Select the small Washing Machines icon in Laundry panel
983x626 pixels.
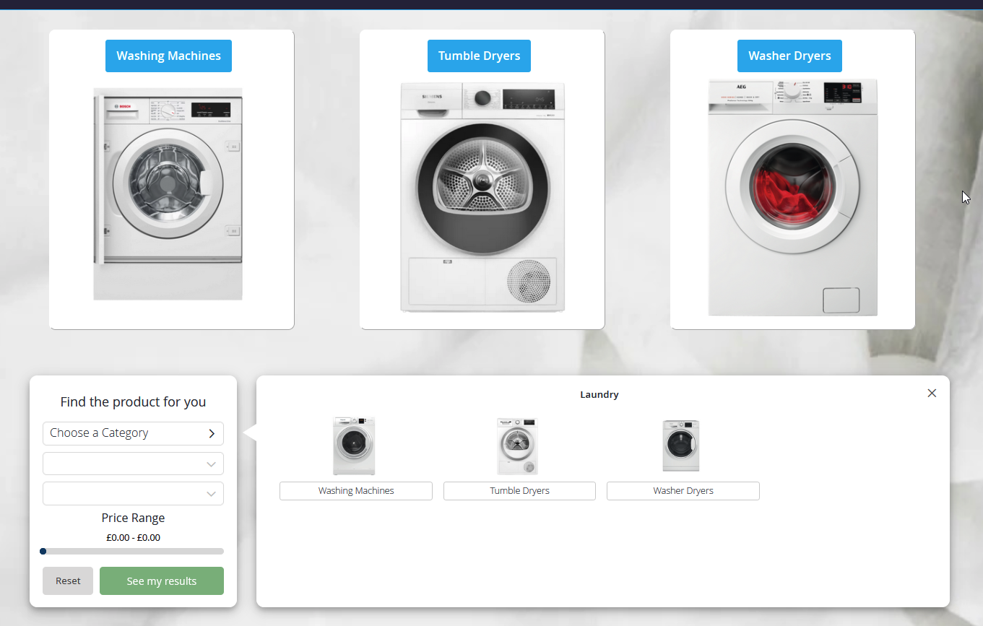point(354,445)
